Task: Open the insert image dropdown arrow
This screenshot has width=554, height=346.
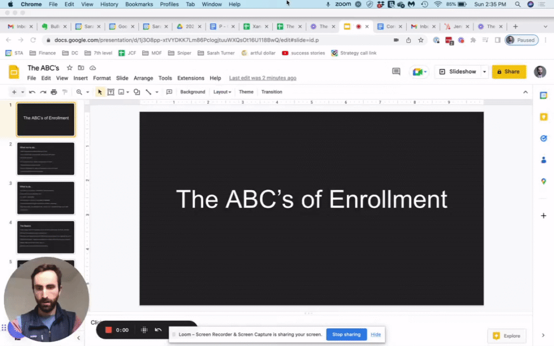Action: [128, 92]
